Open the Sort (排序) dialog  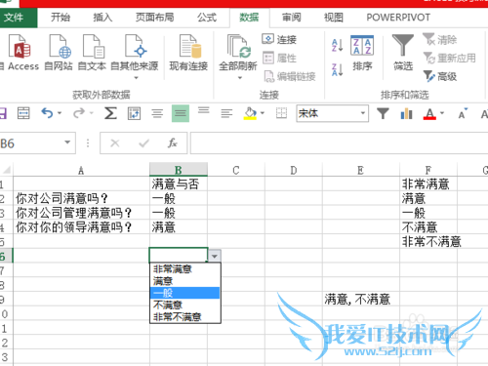coord(362,53)
